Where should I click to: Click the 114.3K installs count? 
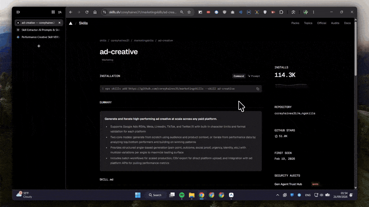285,75
